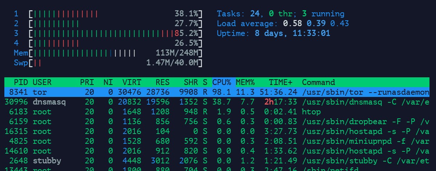
Task: Click the 30476 VIRT value
Action: (x=130, y=92)
